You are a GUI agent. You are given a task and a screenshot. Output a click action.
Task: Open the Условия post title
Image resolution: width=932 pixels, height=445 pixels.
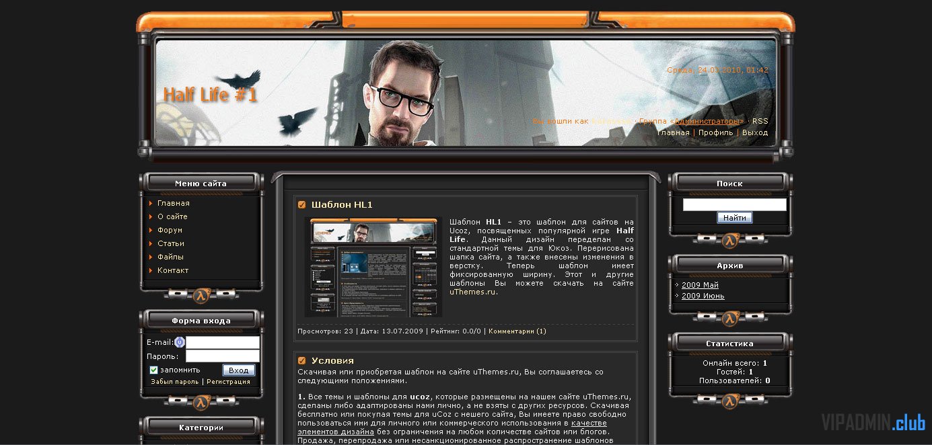click(x=332, y=360)
